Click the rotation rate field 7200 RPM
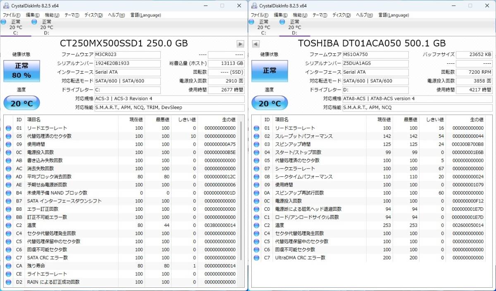 474,72
